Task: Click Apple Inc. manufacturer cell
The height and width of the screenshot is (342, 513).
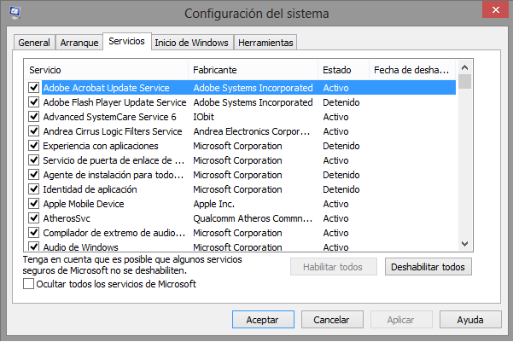Action: 214,204
